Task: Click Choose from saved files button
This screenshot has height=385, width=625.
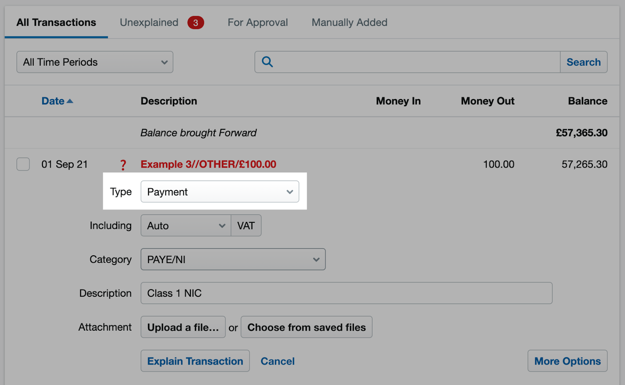Action: tap(306, 327)
